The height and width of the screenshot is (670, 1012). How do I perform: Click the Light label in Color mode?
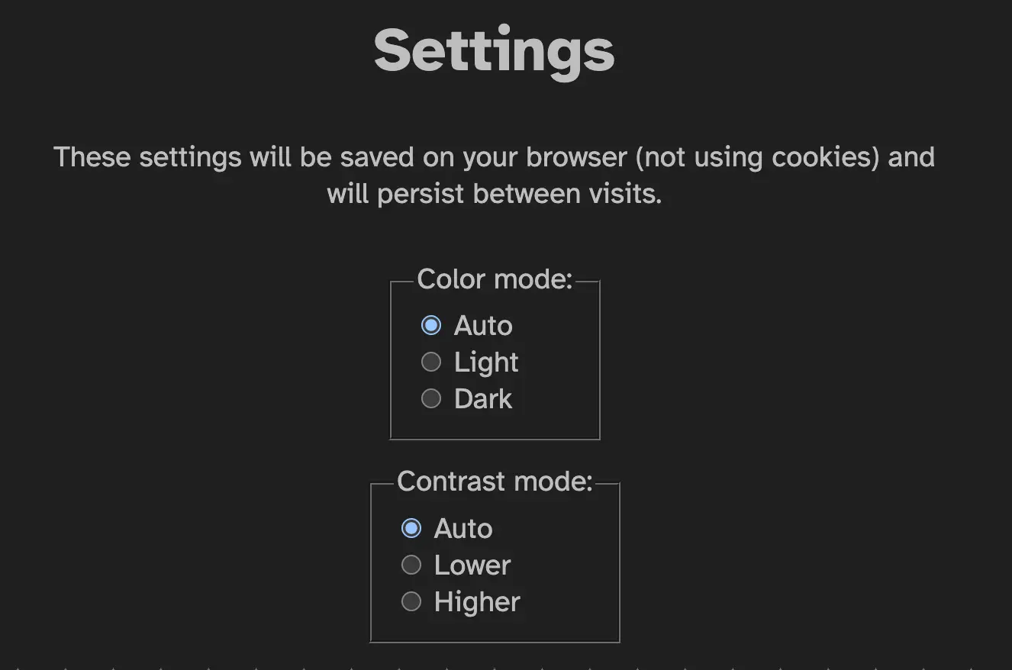point(486,362)
